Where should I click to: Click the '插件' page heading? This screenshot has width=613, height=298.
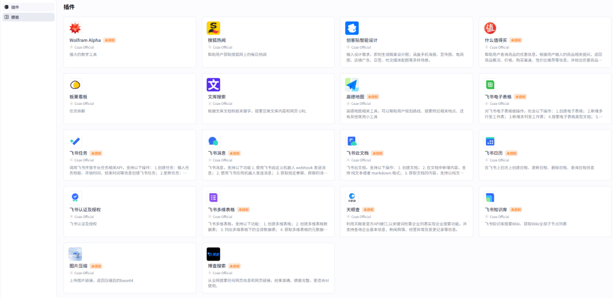69,7
